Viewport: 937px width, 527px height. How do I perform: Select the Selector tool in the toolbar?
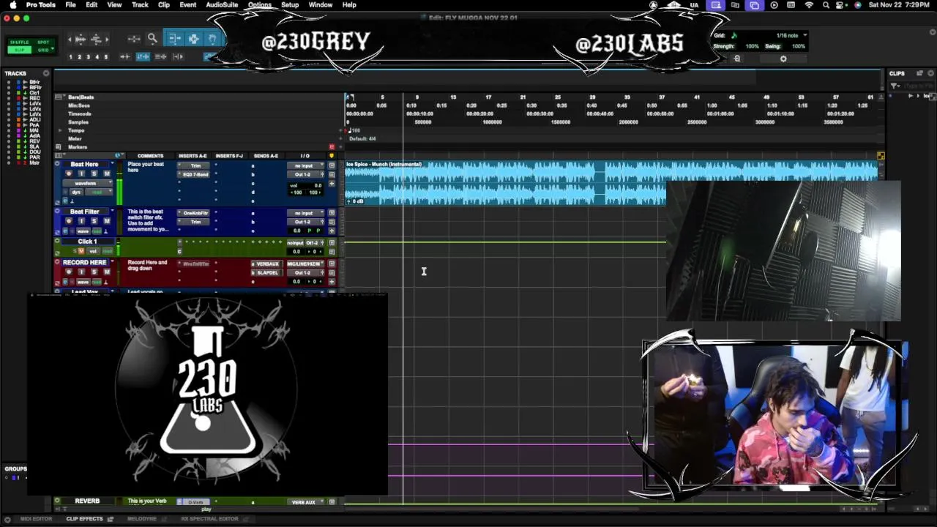pos(194,38)
